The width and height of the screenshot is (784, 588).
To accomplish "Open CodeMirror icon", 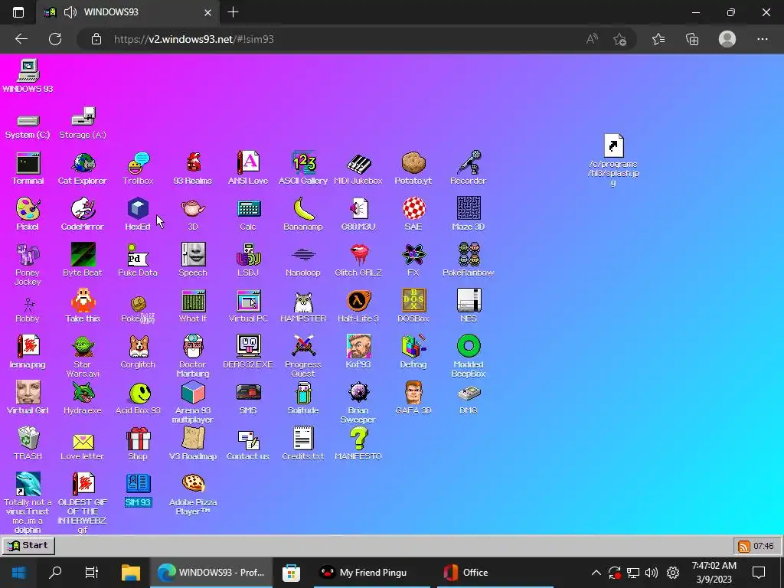I will [x=83, y=214].
